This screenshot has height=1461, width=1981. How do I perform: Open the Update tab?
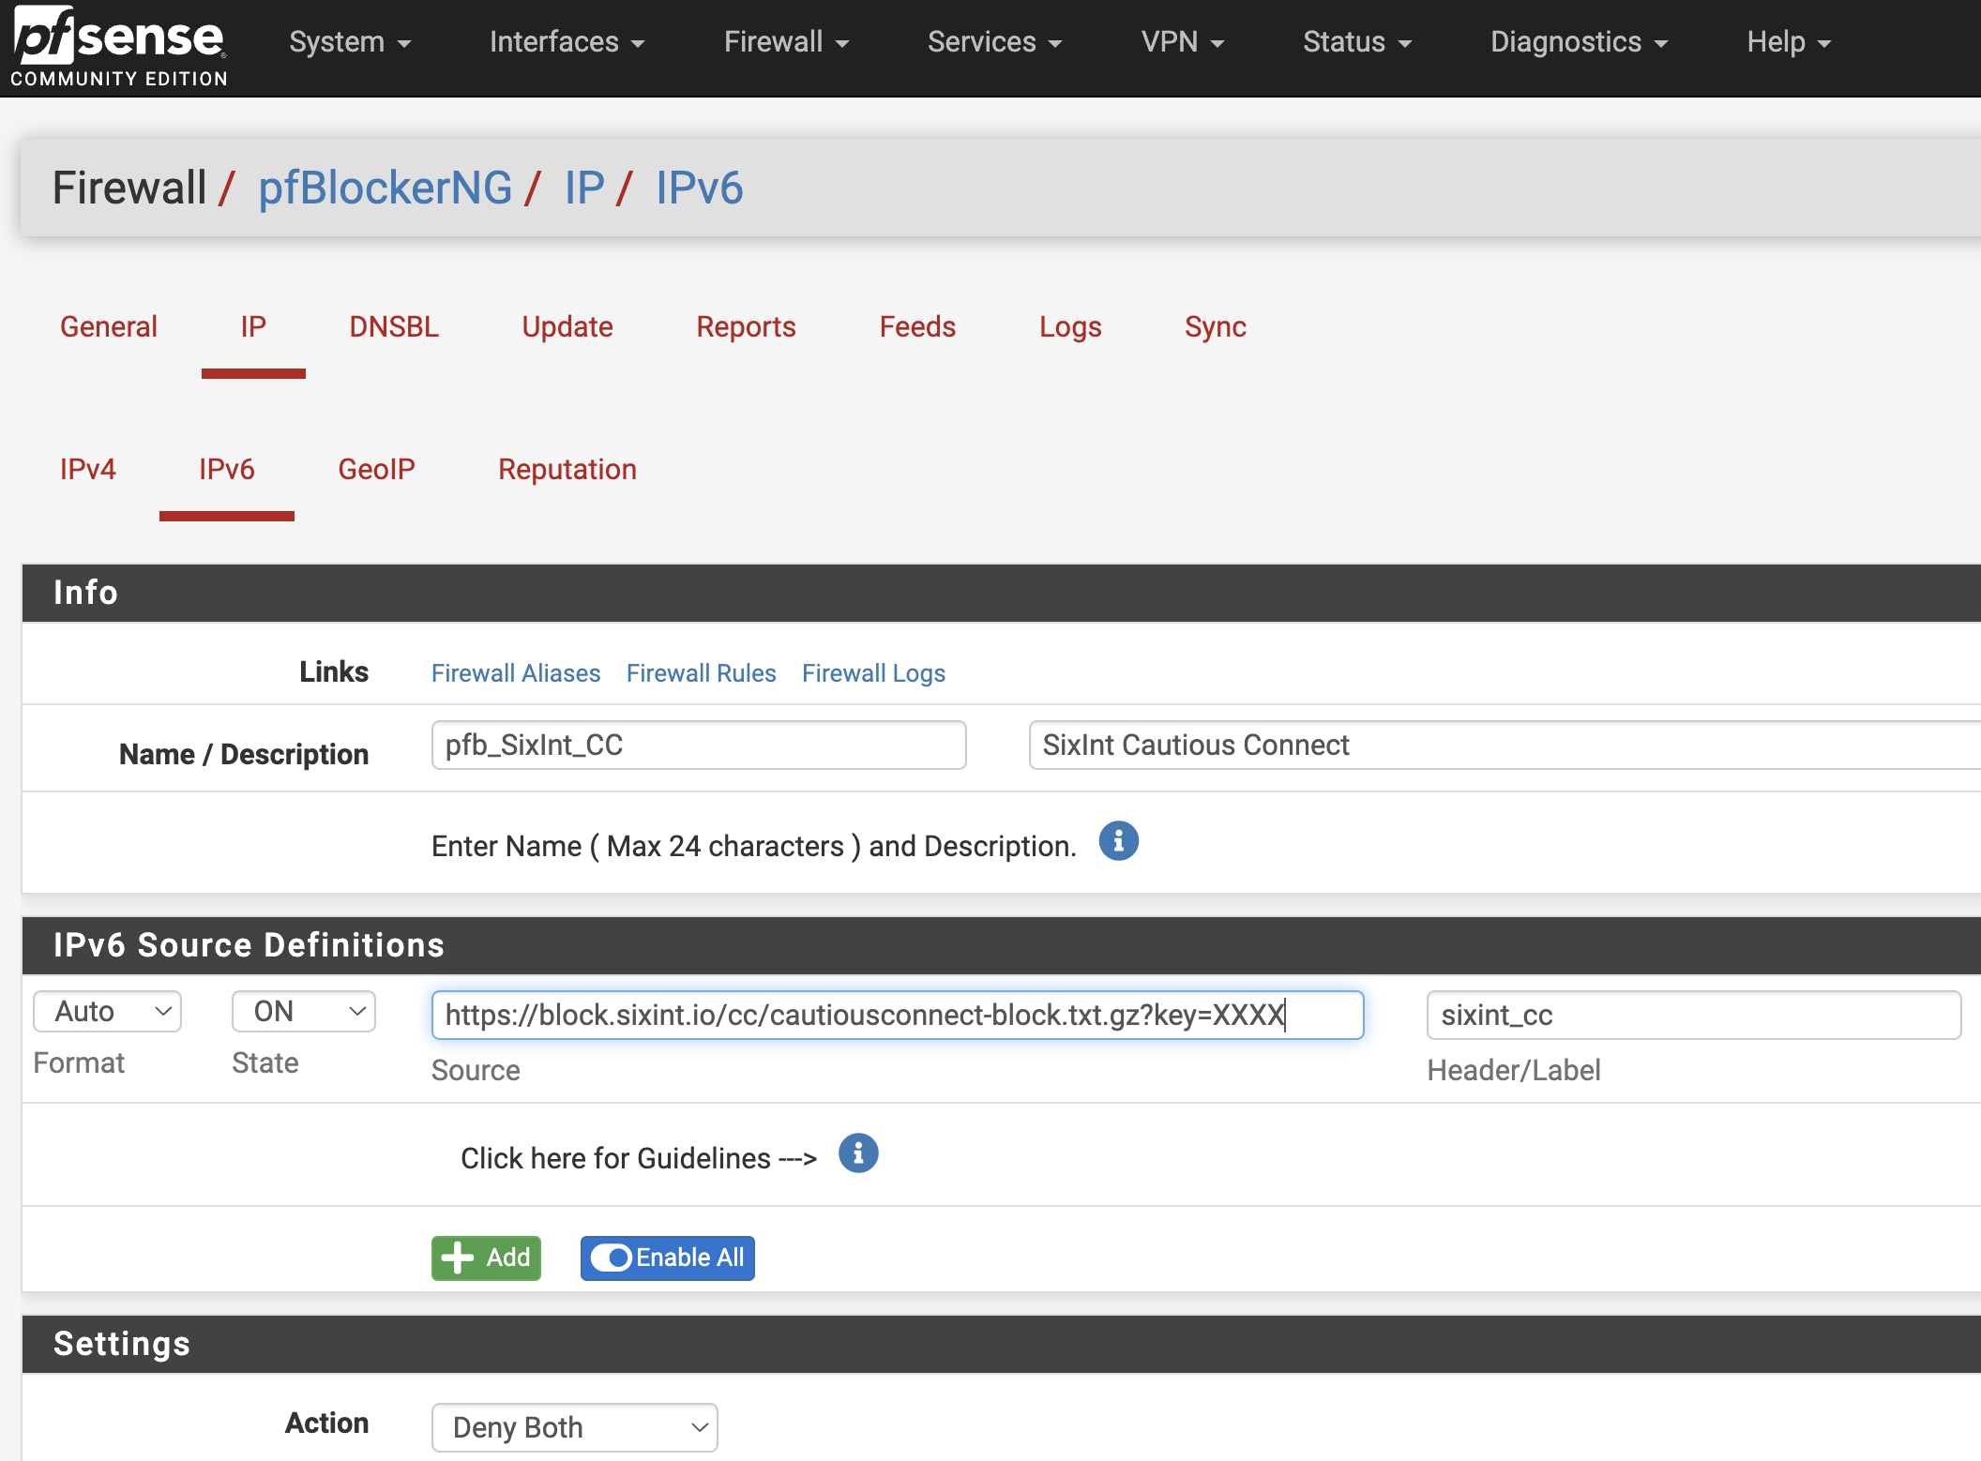click(567, 326)
